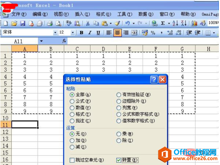This screenshot has height=165, width=220.
Task: Click the AutoSum sigma icon
Action: point(163,23)
